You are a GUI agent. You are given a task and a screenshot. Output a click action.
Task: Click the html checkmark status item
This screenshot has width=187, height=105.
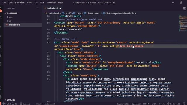pos(37,104)
